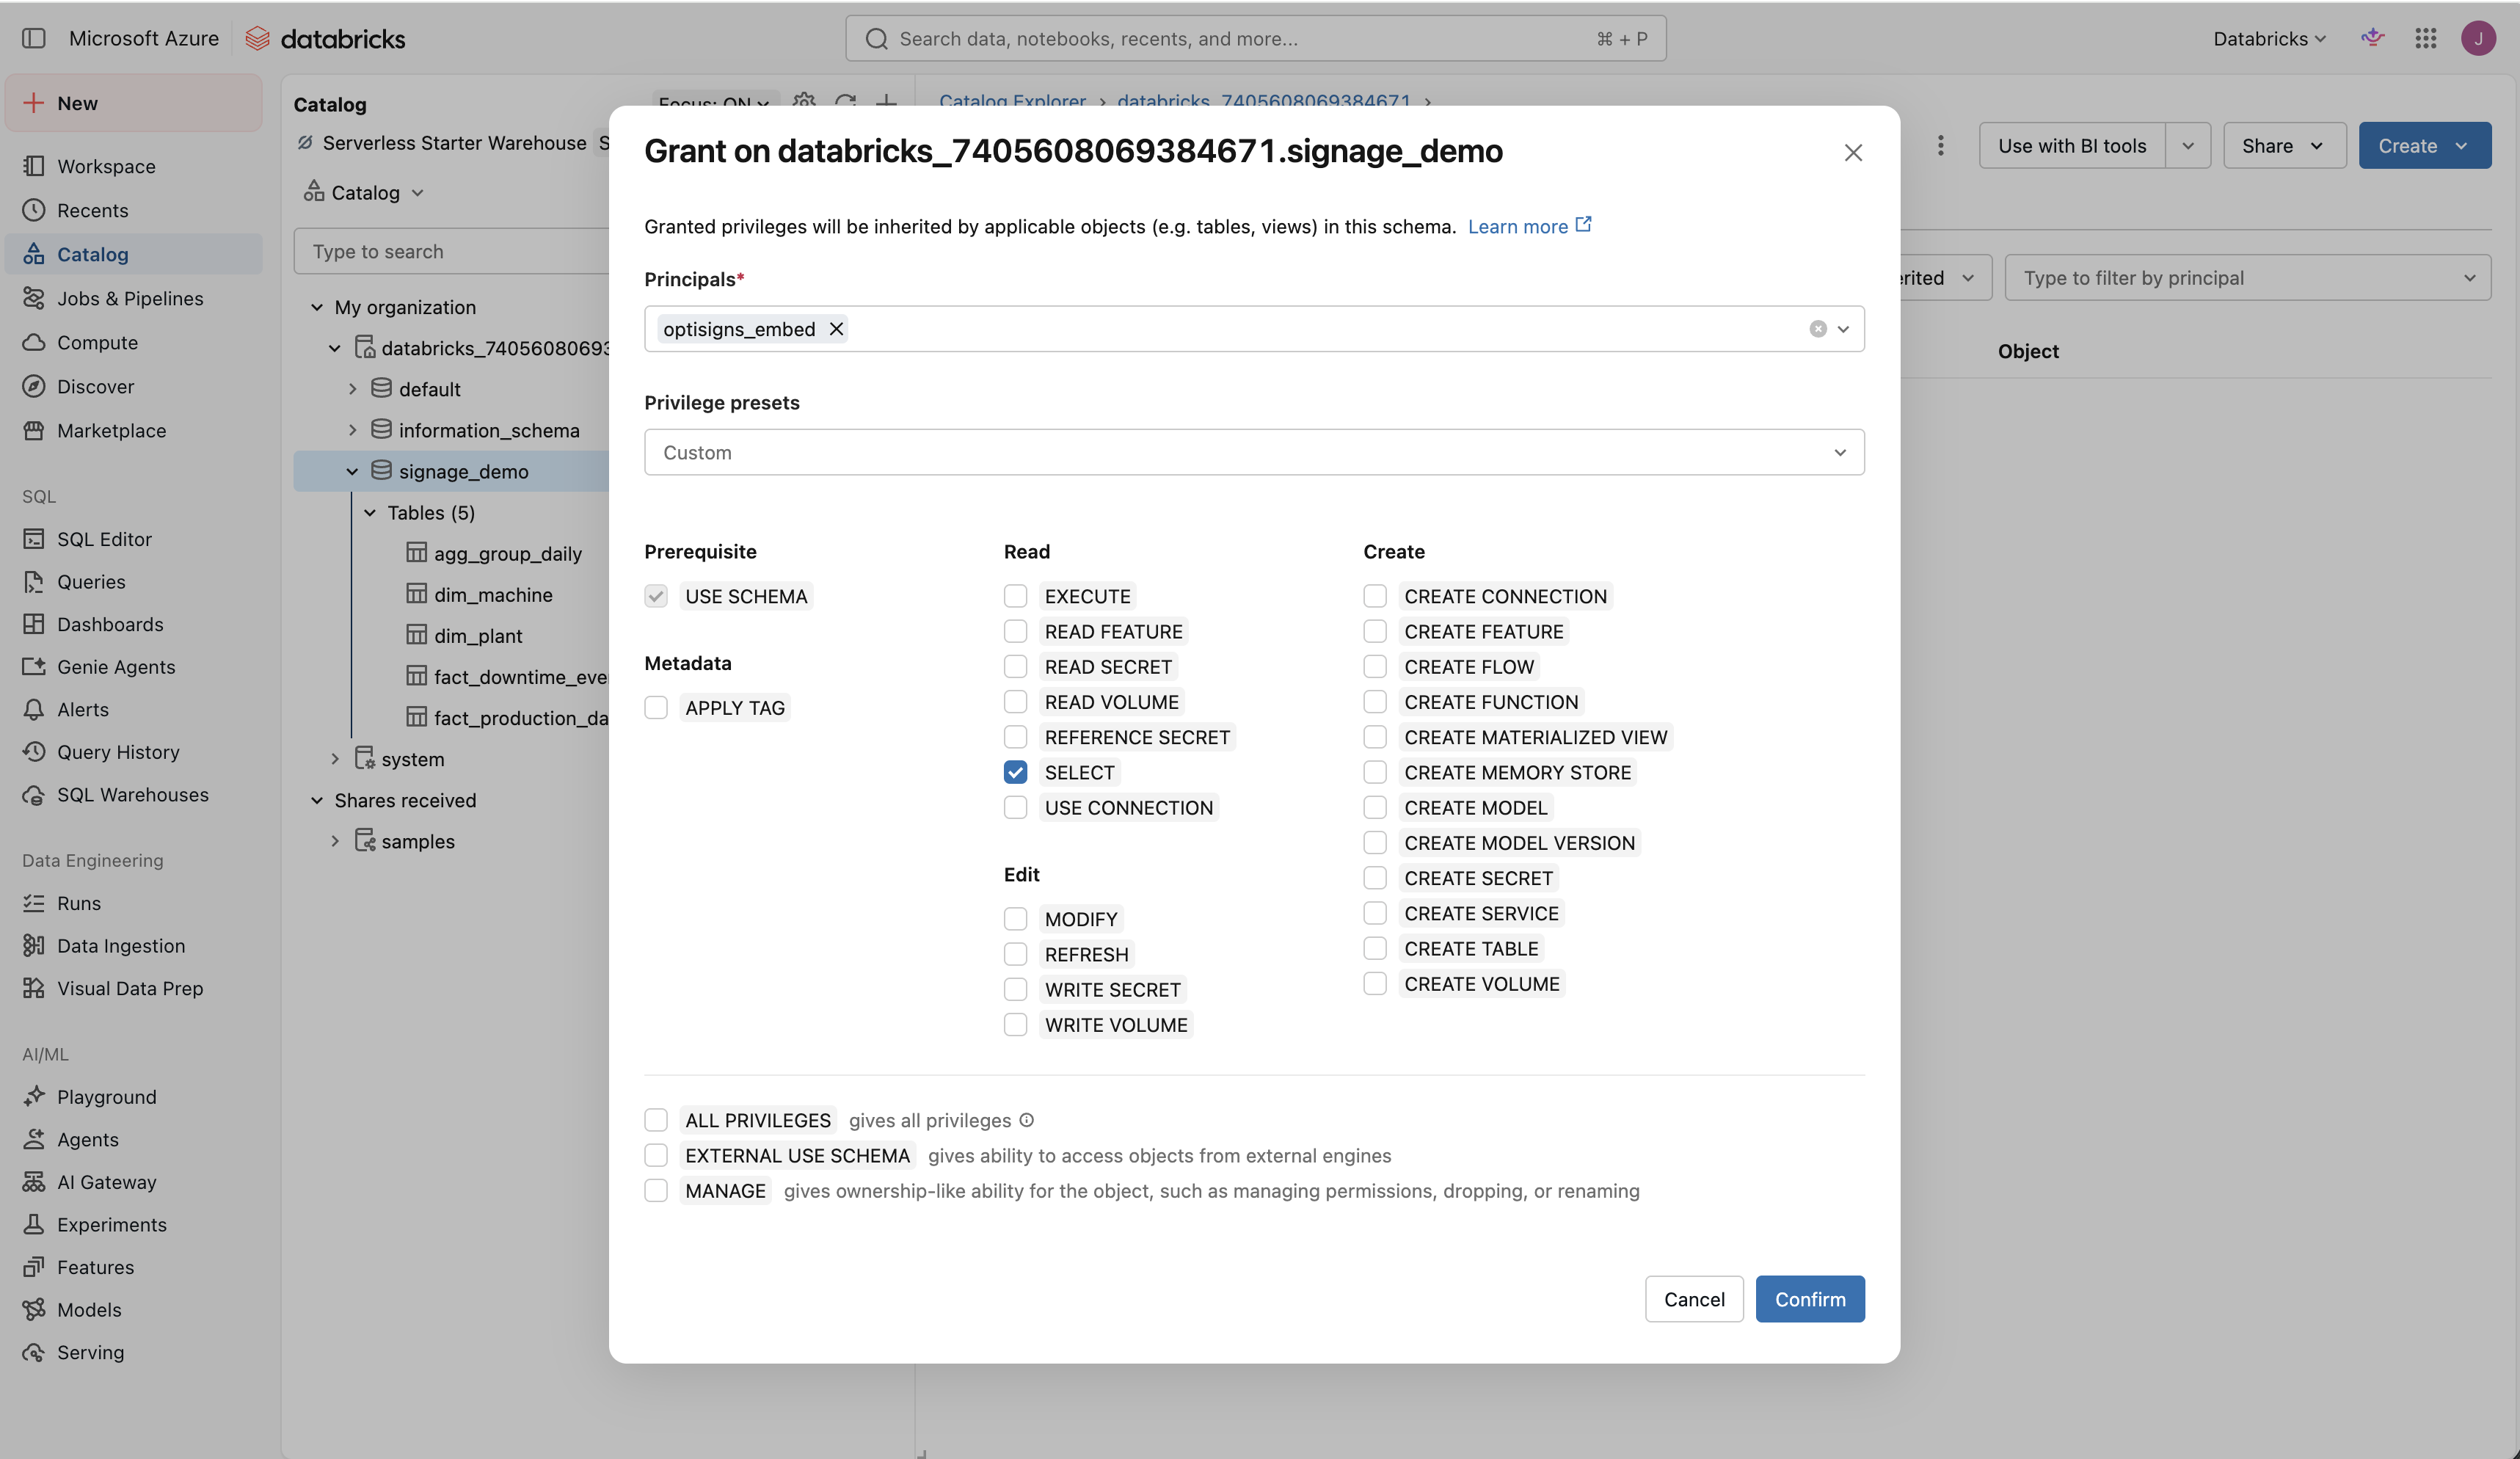
Task: Check the MANAGE privilege
Action: (656, 1190)
